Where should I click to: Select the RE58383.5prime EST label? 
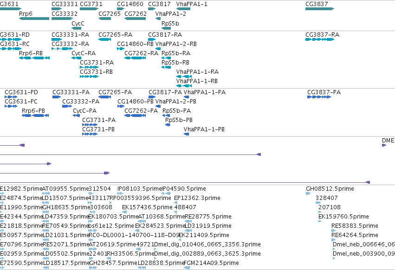[355, 226]
